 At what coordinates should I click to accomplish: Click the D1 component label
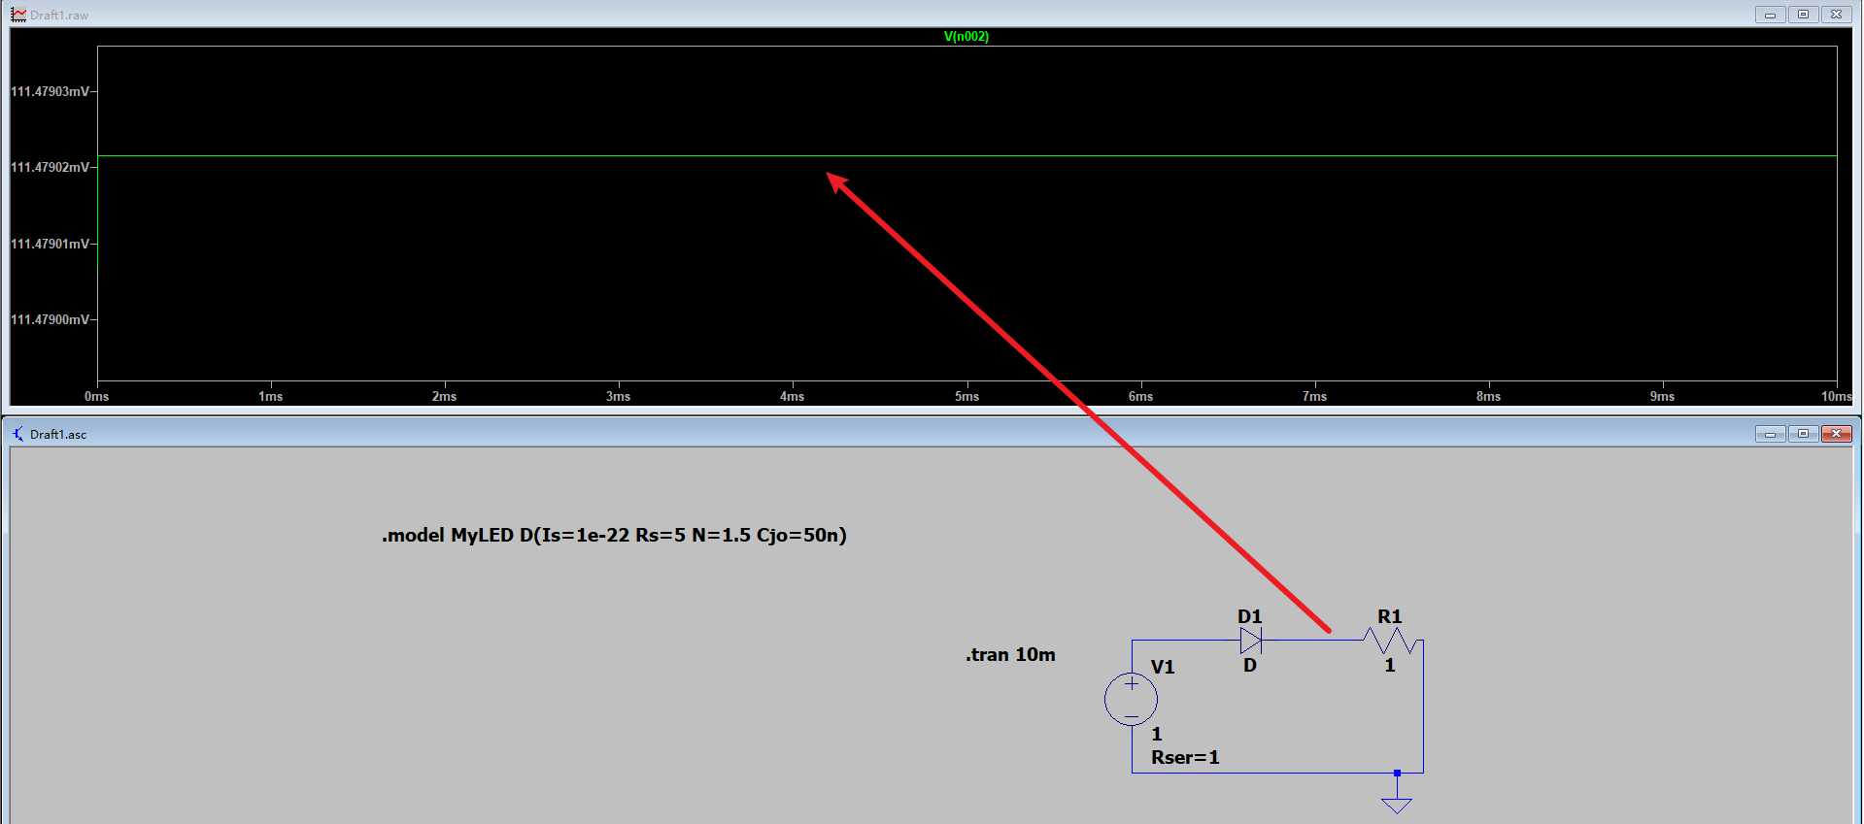(1250, 617)
